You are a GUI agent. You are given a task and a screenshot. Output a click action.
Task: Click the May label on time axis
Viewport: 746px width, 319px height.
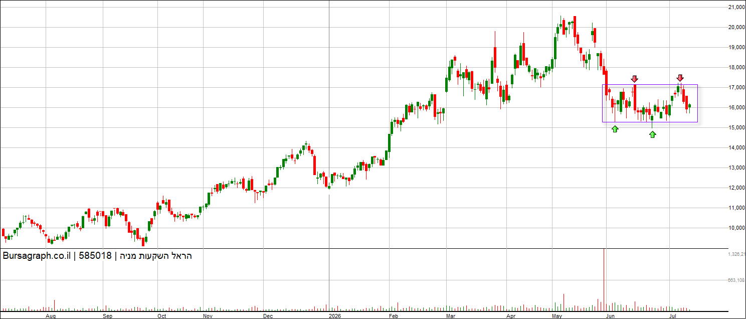pyautogui.click(x=556, y=316)
